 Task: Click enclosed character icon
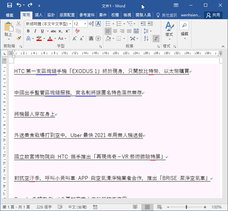(98, 39)
